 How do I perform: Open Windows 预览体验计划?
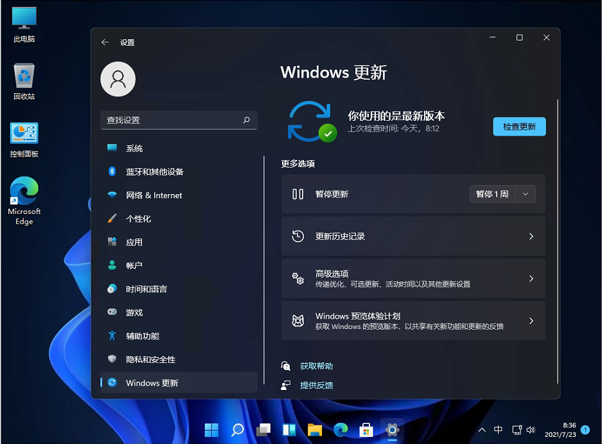click(x=413, y=321)
